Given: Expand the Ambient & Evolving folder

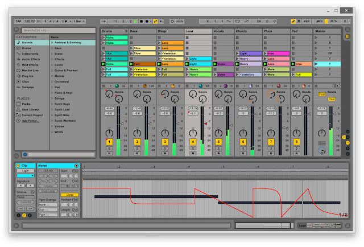Looking at the screenshot, I should click(52, 43).
